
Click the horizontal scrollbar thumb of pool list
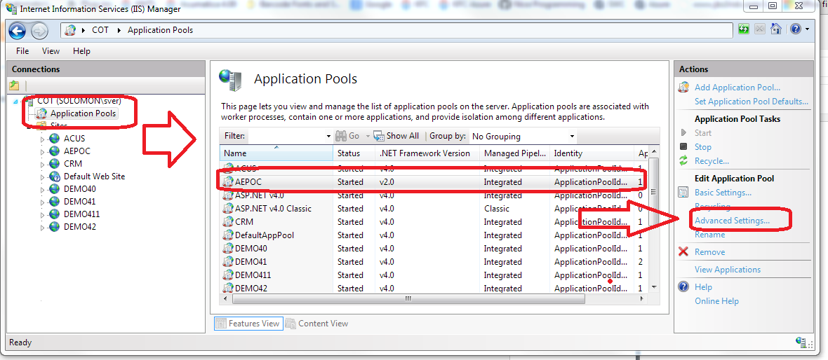(408, 298)
